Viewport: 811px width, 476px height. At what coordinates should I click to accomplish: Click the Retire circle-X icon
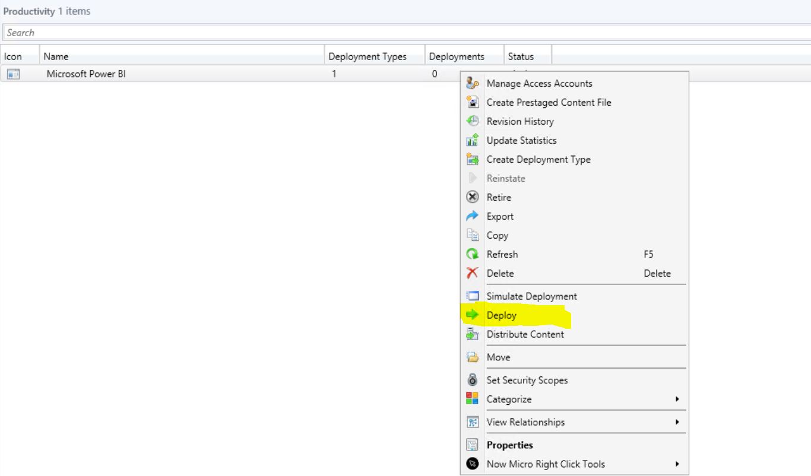(473, 197)
